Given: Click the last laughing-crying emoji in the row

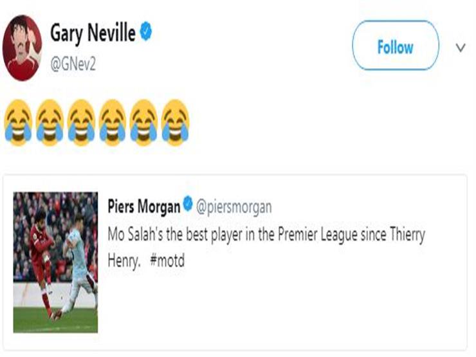Looking at the screenshot, I should pos(175,122).
